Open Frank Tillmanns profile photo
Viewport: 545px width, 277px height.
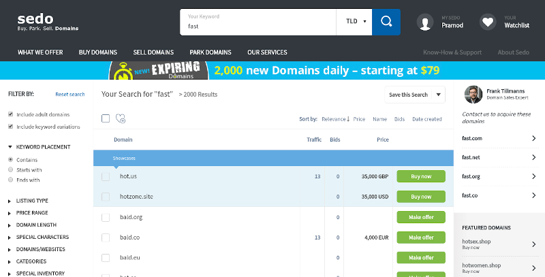pyautogui.click(x=473, y=94)
